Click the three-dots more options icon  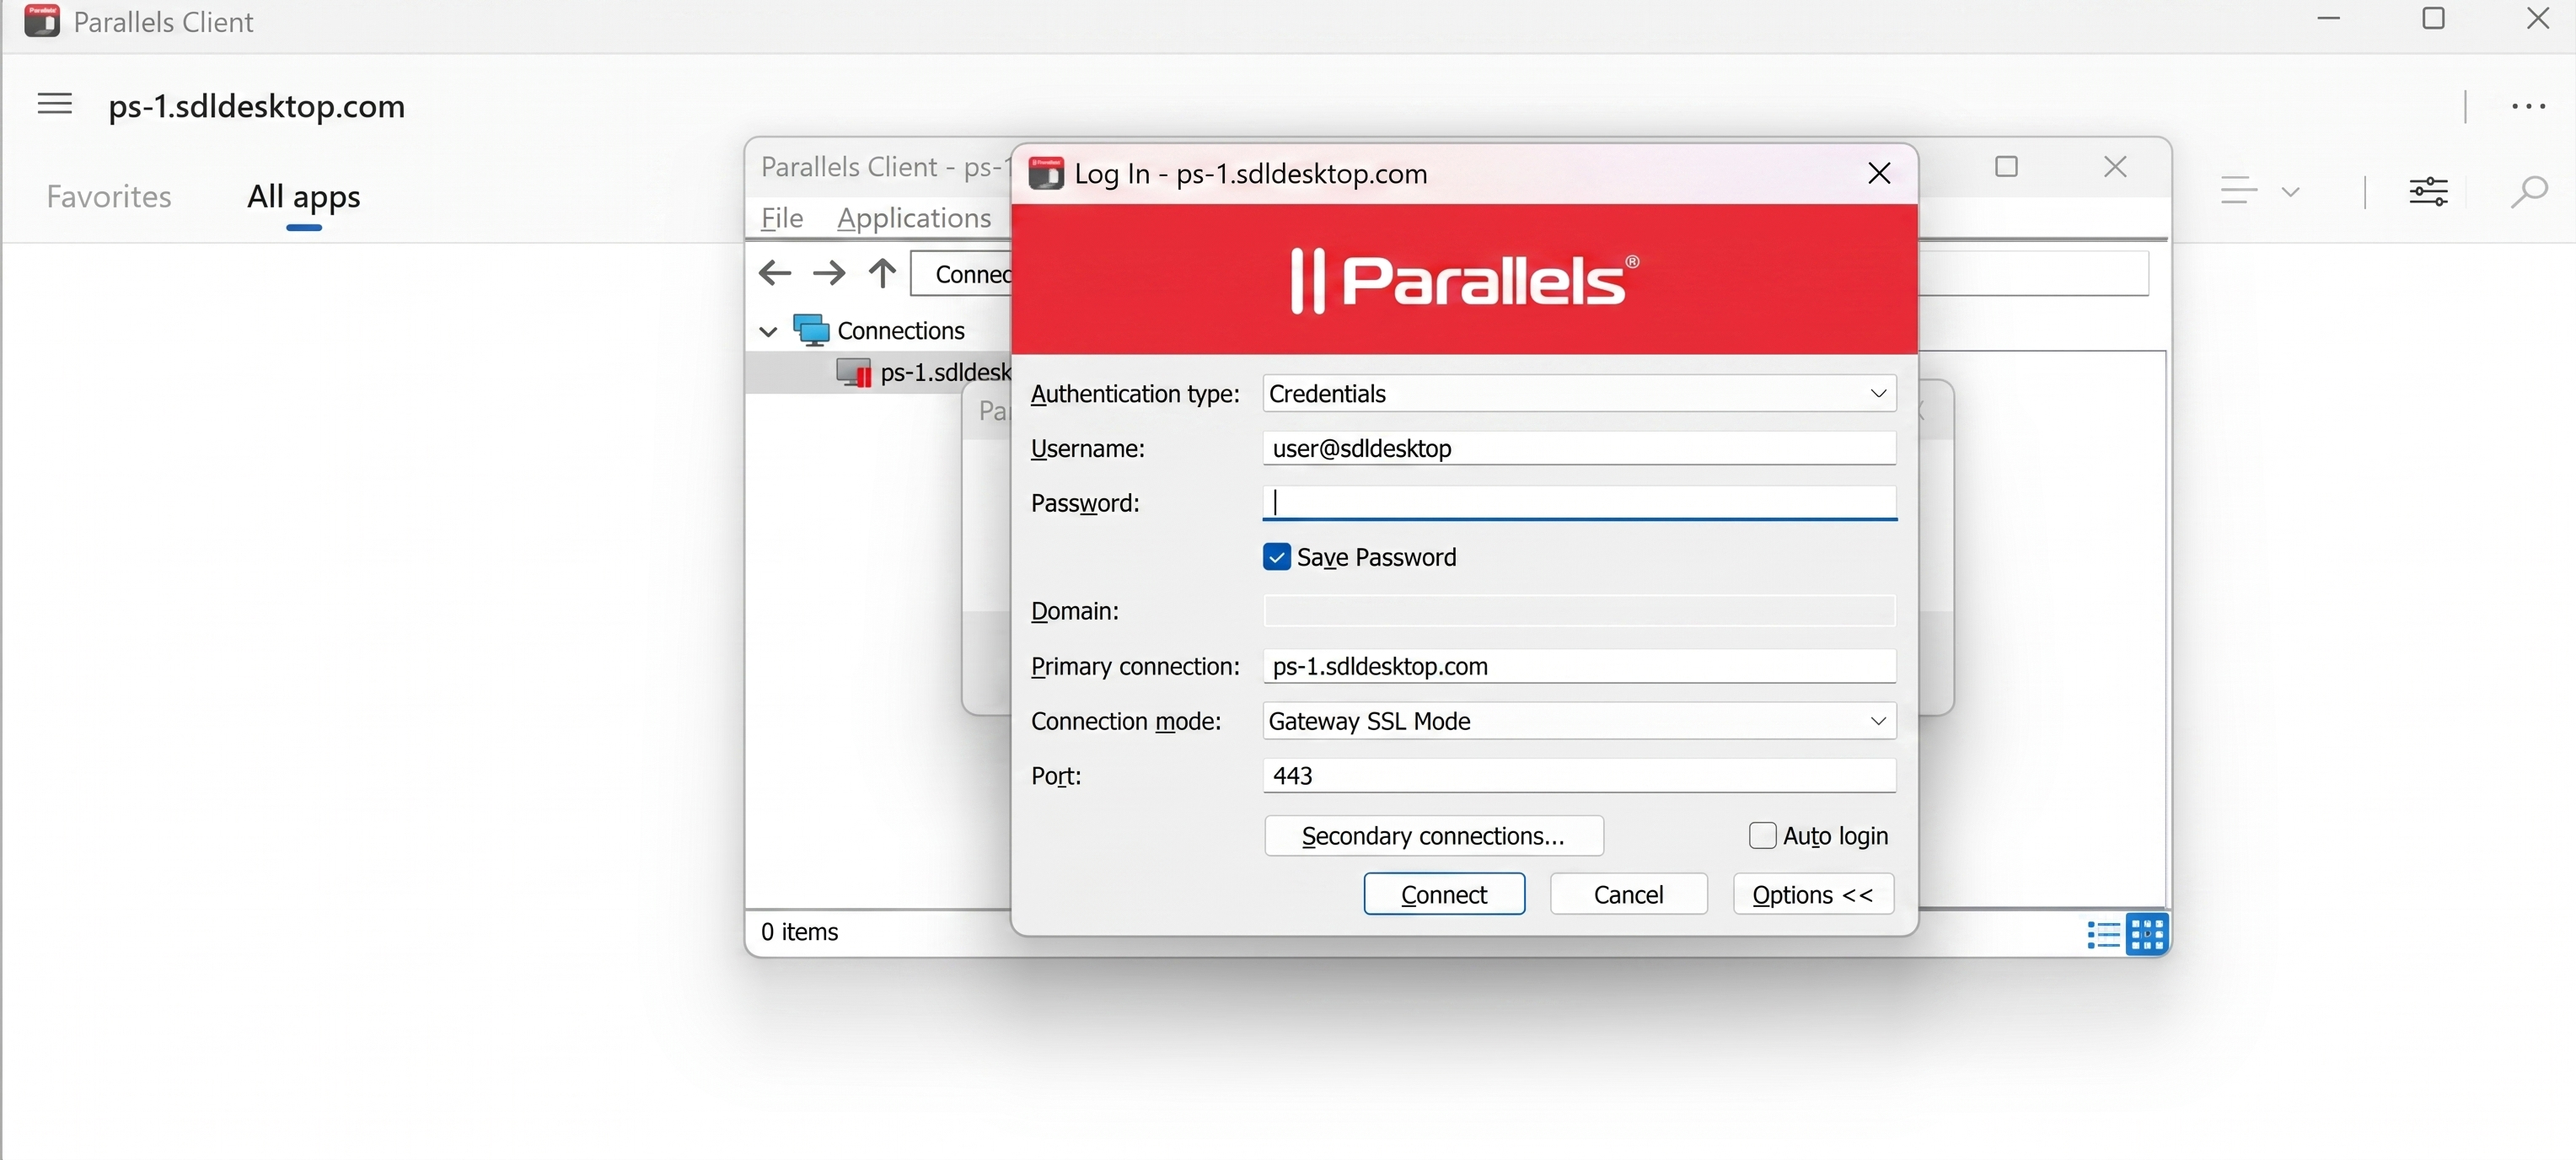tap(2528, 106)
